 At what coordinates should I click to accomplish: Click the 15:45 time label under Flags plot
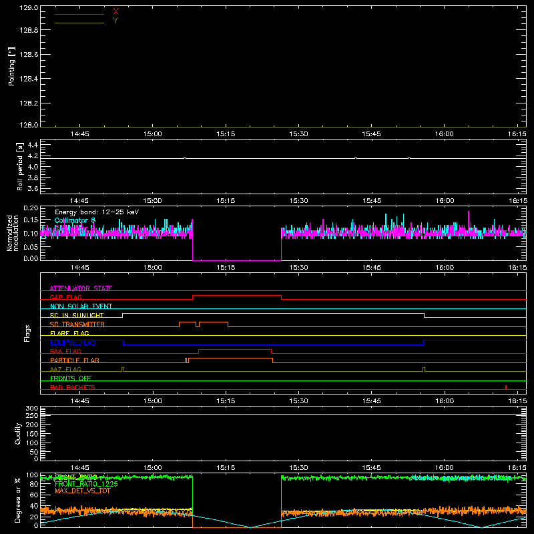click(x=372, y=401)
